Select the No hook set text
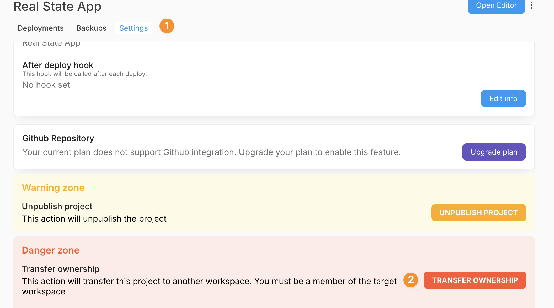The image size is (554, 308). pos(46,85)
